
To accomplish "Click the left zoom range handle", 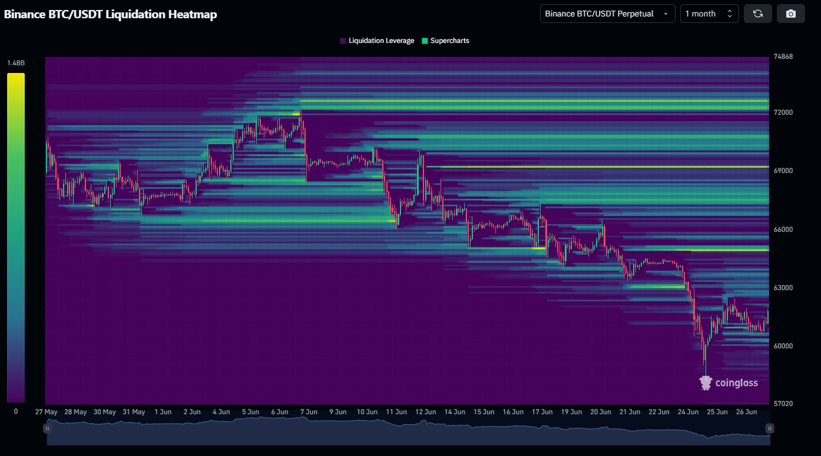I will [x=47, y=430].
